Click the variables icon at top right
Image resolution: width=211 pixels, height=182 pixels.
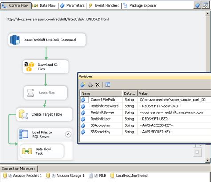point(198,5)
